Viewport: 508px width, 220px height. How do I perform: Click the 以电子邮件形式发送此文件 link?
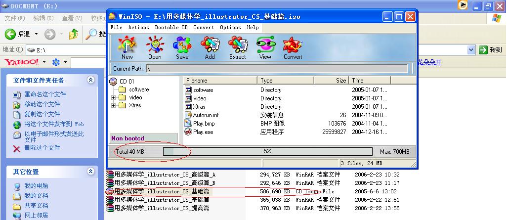click(54, 137)
